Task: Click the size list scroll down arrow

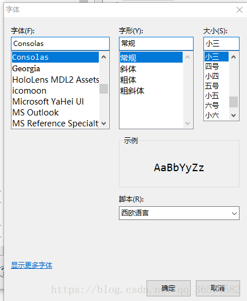Action: click(234, 115)
